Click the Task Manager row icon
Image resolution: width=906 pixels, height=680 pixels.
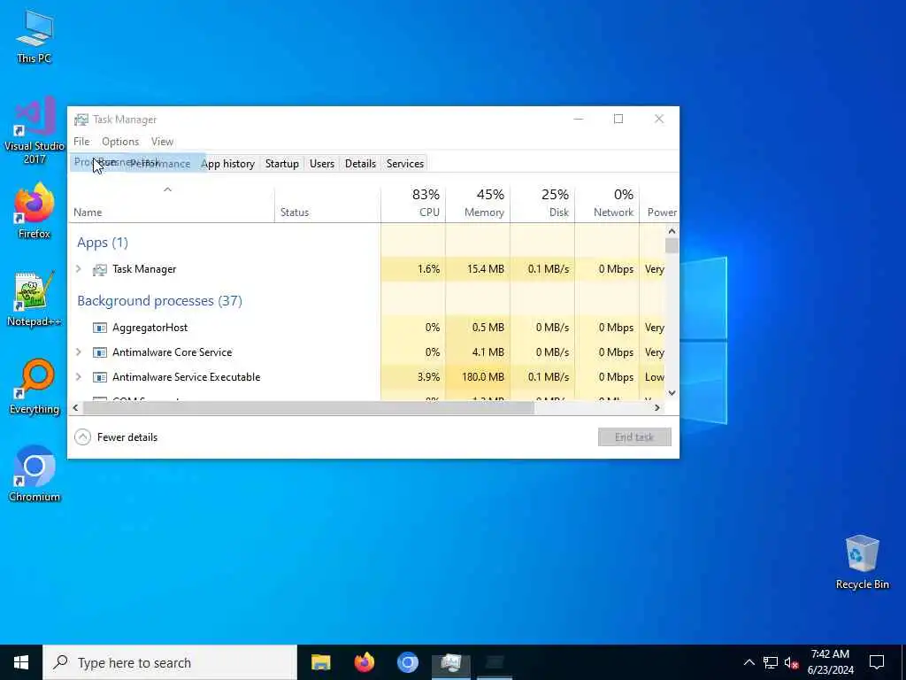(x=99, y=269)
